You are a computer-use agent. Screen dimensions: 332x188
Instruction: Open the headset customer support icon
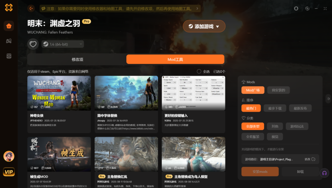point(324,173)
